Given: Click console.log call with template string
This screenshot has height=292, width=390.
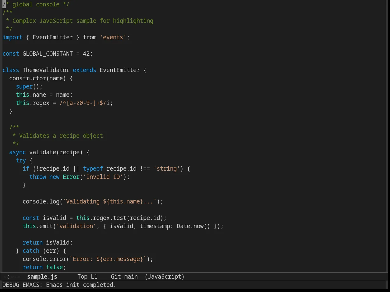Looking at the screenshot, I should coord(93,201).
